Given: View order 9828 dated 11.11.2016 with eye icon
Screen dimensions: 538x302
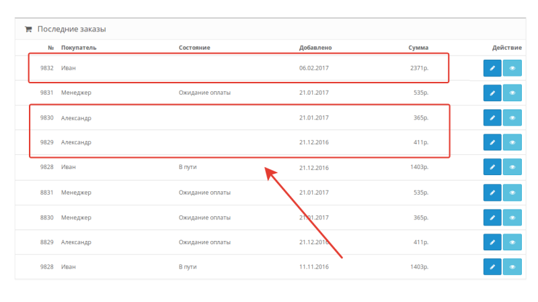Looking at the screenshot, I should [x=512, y=266].
